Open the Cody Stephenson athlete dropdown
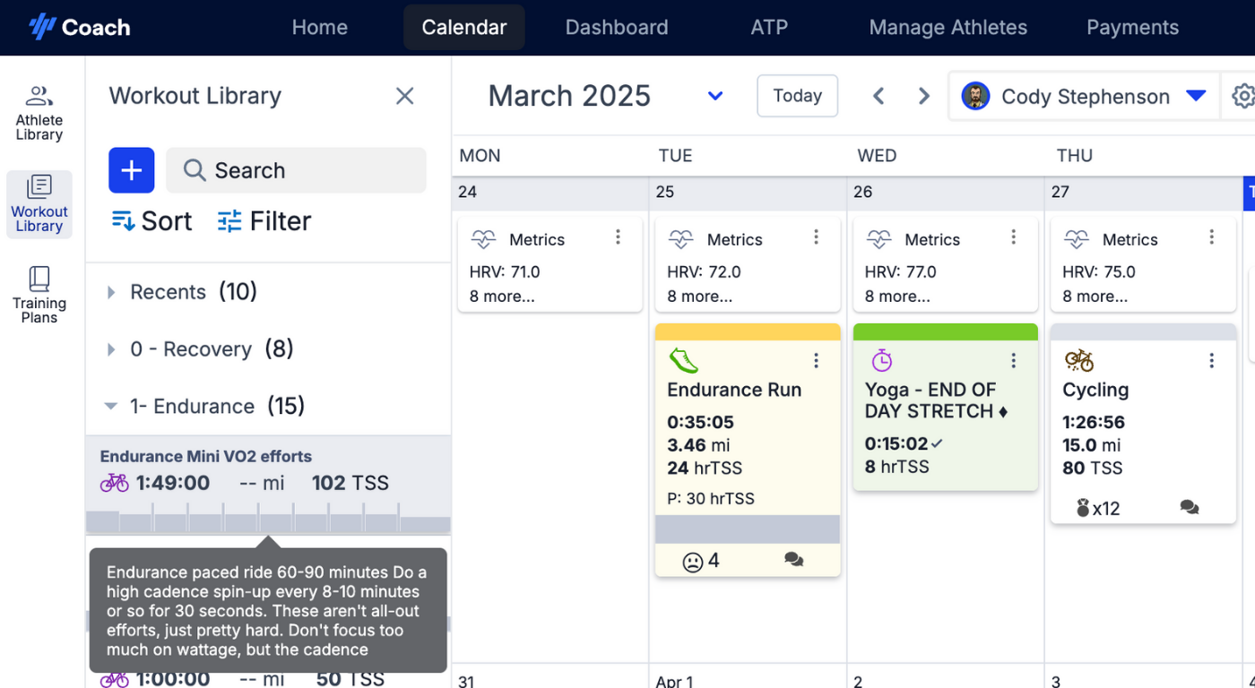 tap(1196, 96)
